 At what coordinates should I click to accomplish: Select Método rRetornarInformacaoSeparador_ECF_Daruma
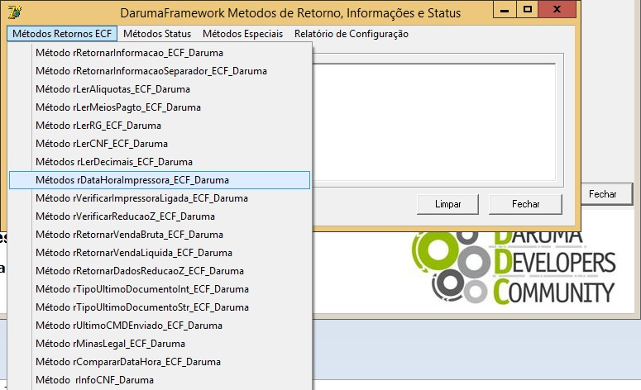pos(160,71)
